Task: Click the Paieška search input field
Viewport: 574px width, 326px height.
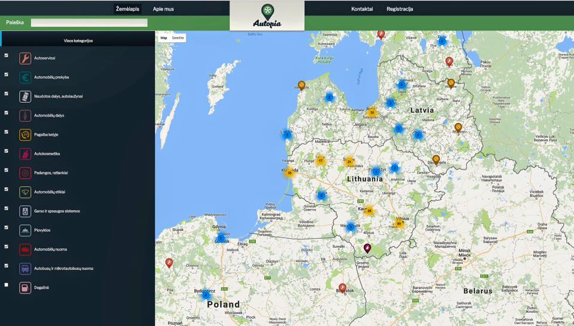Action: click(x=89, y=23)
